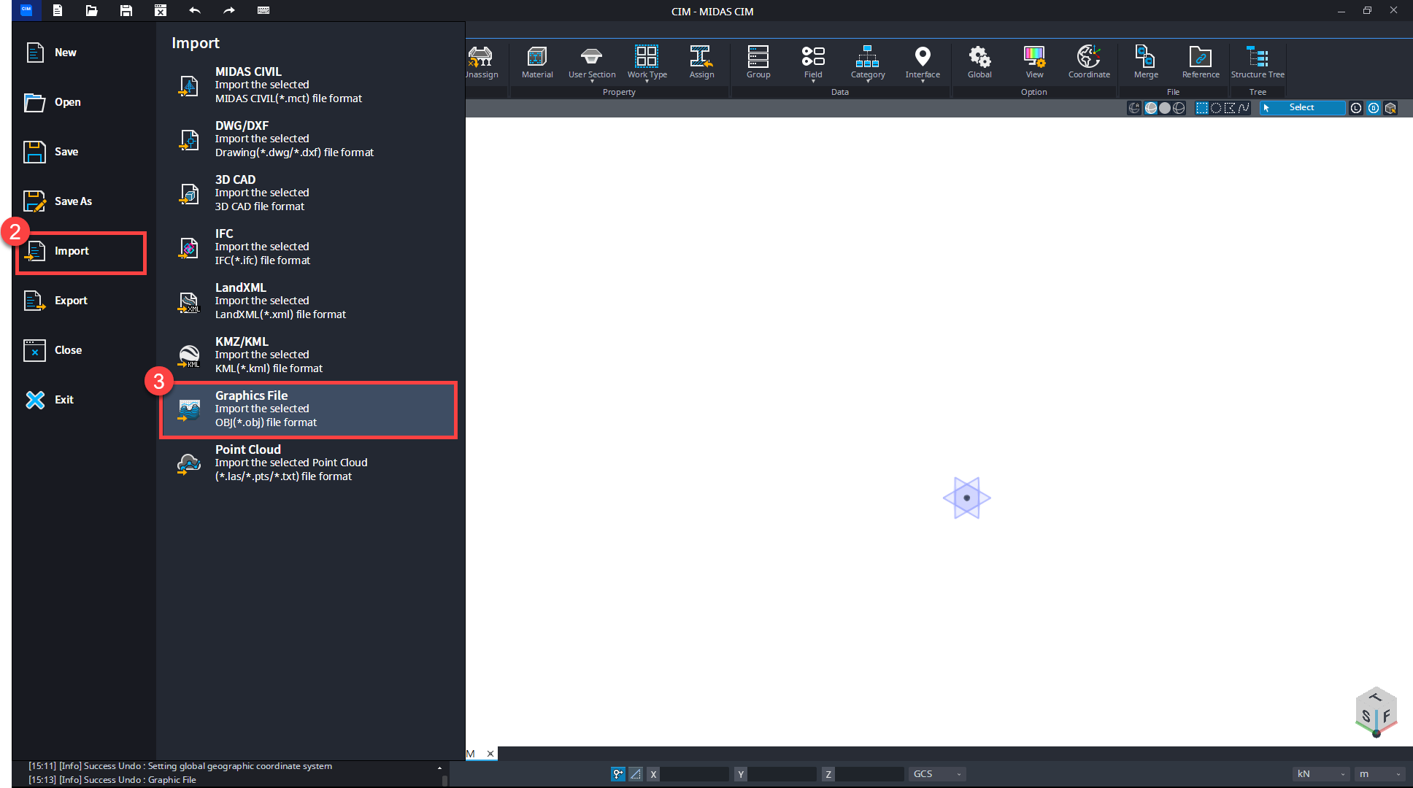Click the Merge file icon
The image size is (1413, 788).
click(x=1146, y=62)
